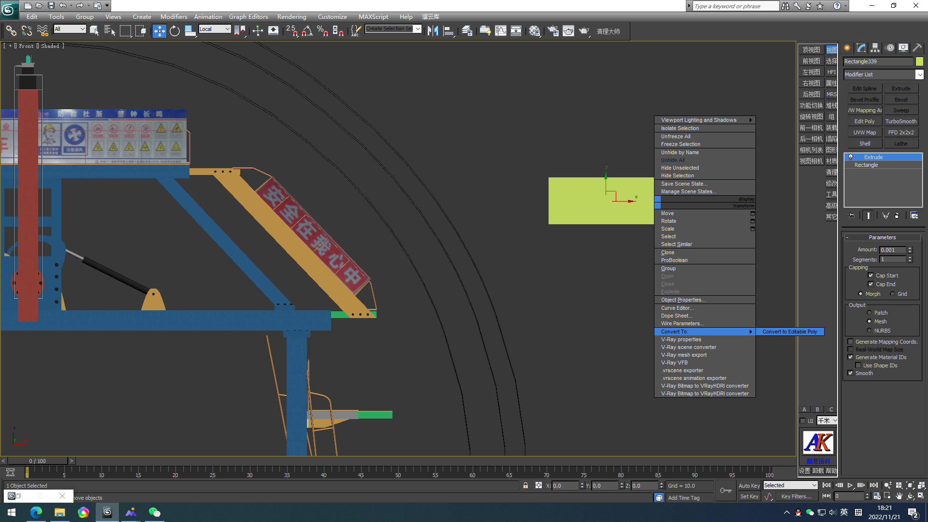The image size is (928, 522).
Task: Click the Align tool icon
Action: point(449,31)
